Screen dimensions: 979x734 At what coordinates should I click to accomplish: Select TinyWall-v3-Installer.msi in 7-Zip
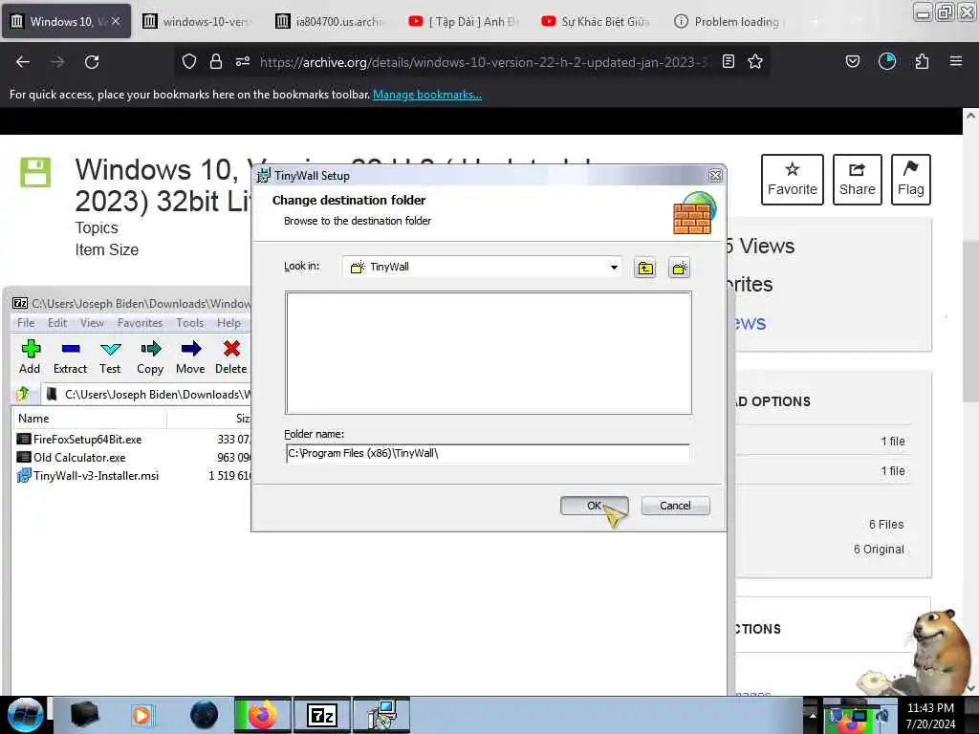tap(96, 476)
